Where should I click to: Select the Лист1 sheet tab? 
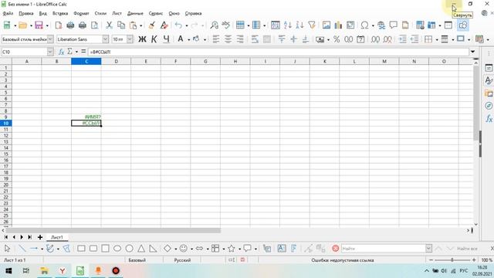click(57, 237)
